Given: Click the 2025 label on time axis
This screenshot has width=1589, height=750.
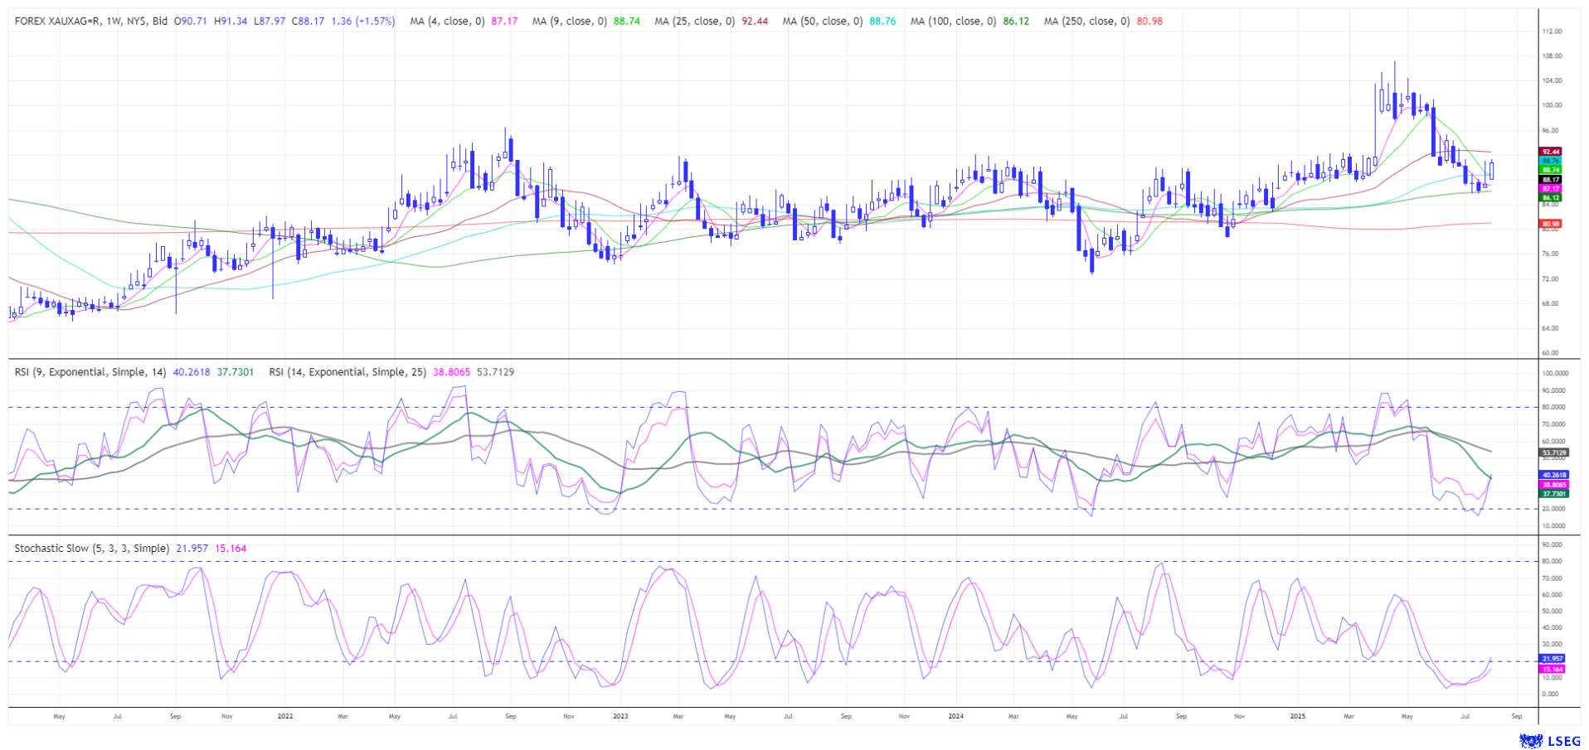Looking at the screenshot, I should [x=1298, y=716].
